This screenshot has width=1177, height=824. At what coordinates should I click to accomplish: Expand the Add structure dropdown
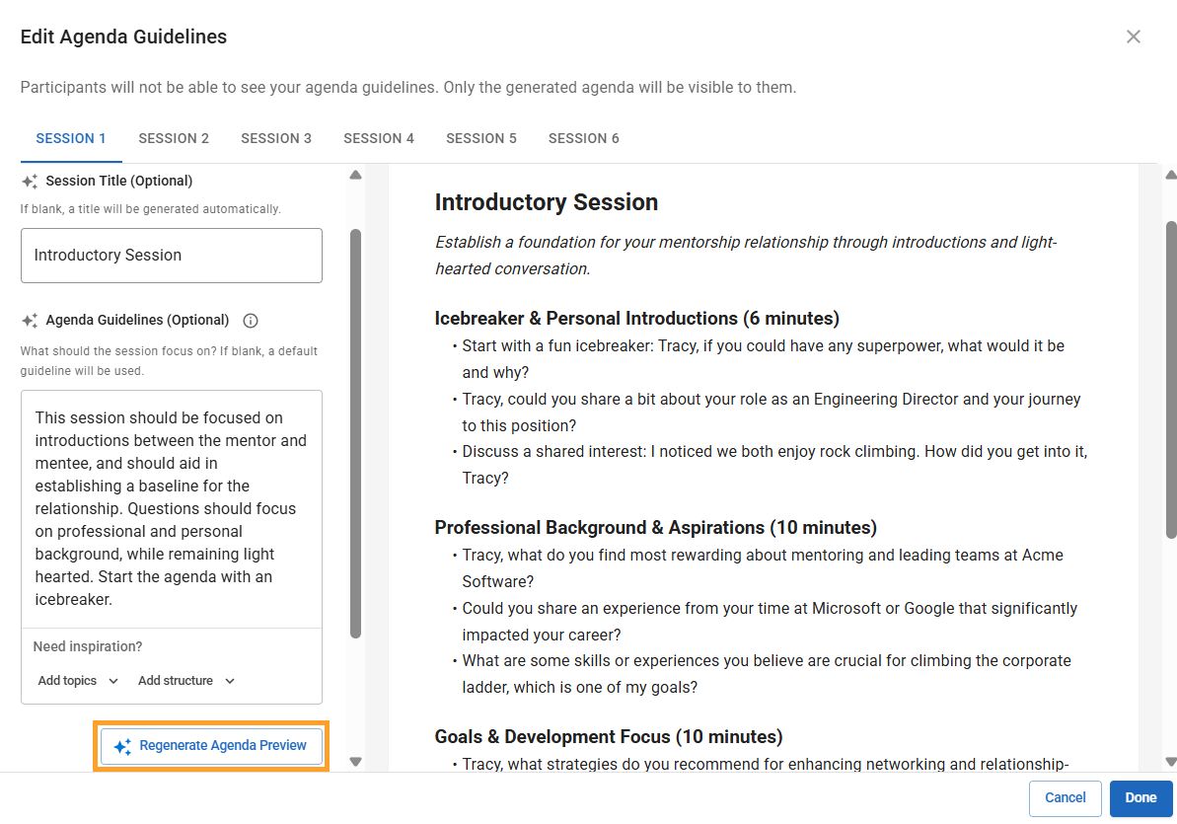coord(184,680)
